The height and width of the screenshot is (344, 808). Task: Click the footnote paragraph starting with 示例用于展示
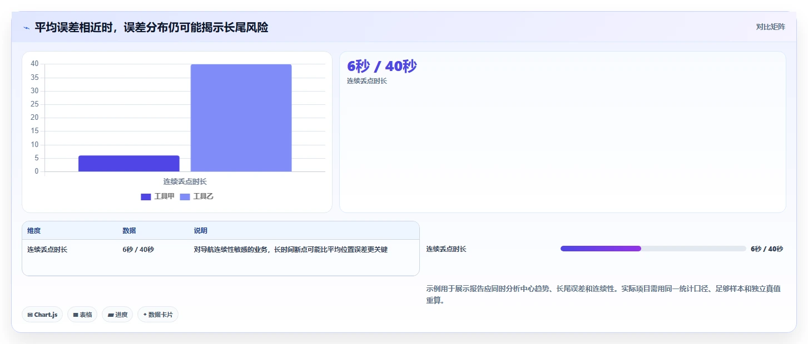pos(604,295)
